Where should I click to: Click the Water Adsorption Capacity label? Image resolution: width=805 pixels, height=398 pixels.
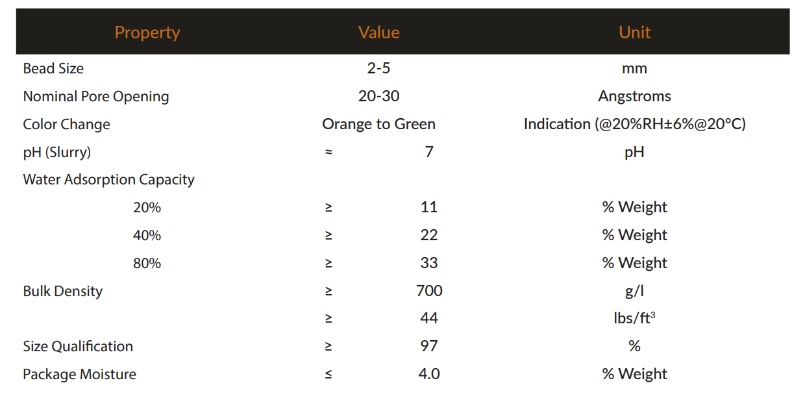pyautogui.click(x=108, y=180)
